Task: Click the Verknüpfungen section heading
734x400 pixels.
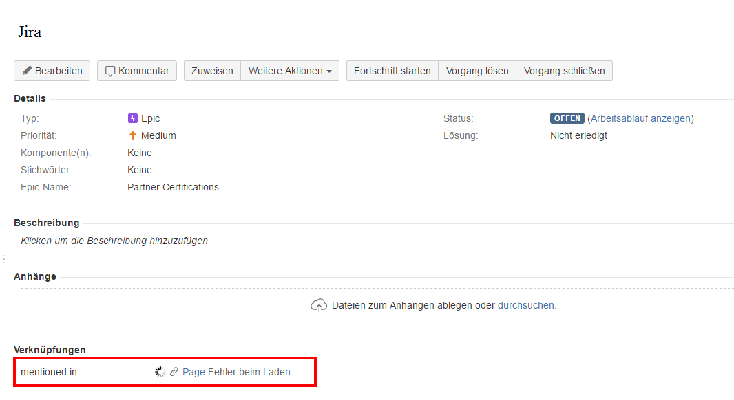Action: 50,350
